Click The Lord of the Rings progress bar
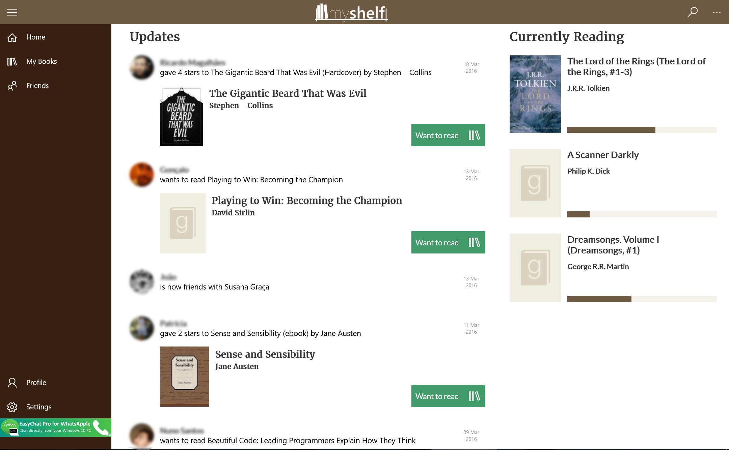 point(642,130)
